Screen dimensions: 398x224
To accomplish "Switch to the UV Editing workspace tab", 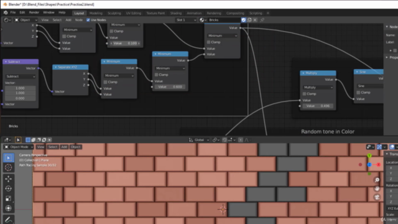I will (x=134, y=13).
